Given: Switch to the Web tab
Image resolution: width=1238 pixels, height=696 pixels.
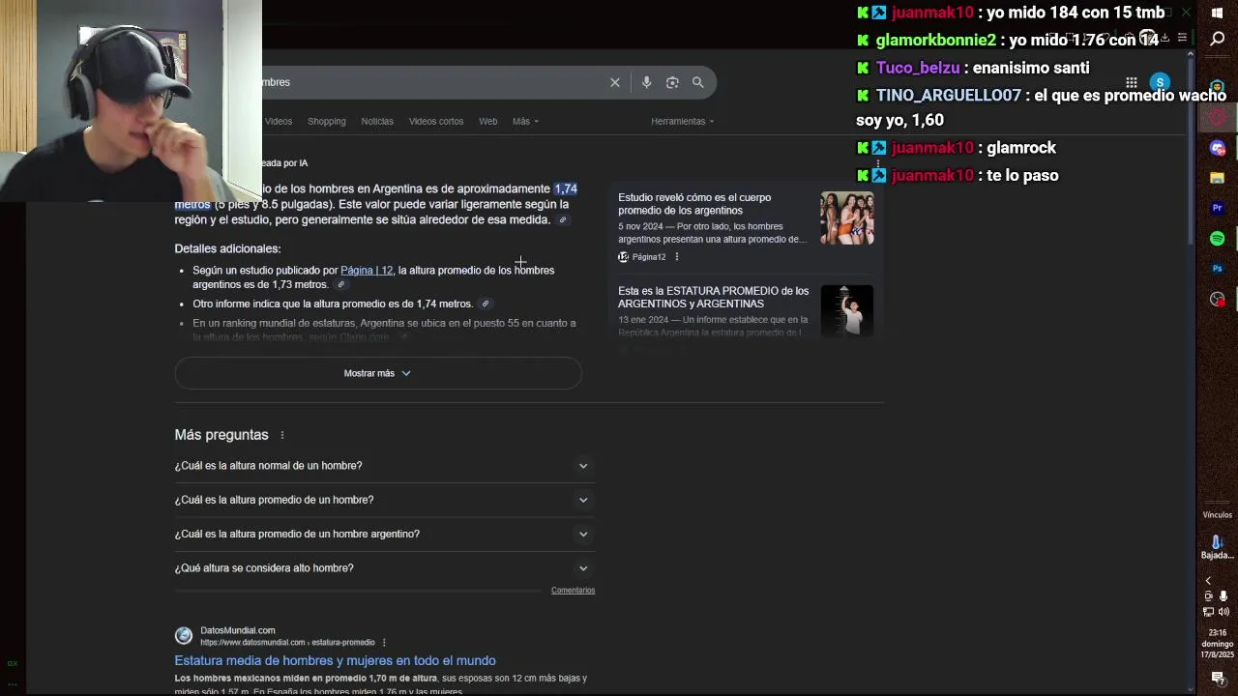Looking at the screenshot, I should pyautogui.click(x=488, y=121).
